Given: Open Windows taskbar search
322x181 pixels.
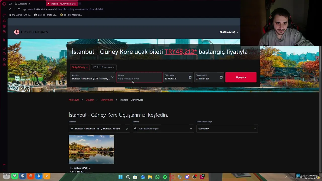Looking at the screenshot, I should tap(128, 177).
